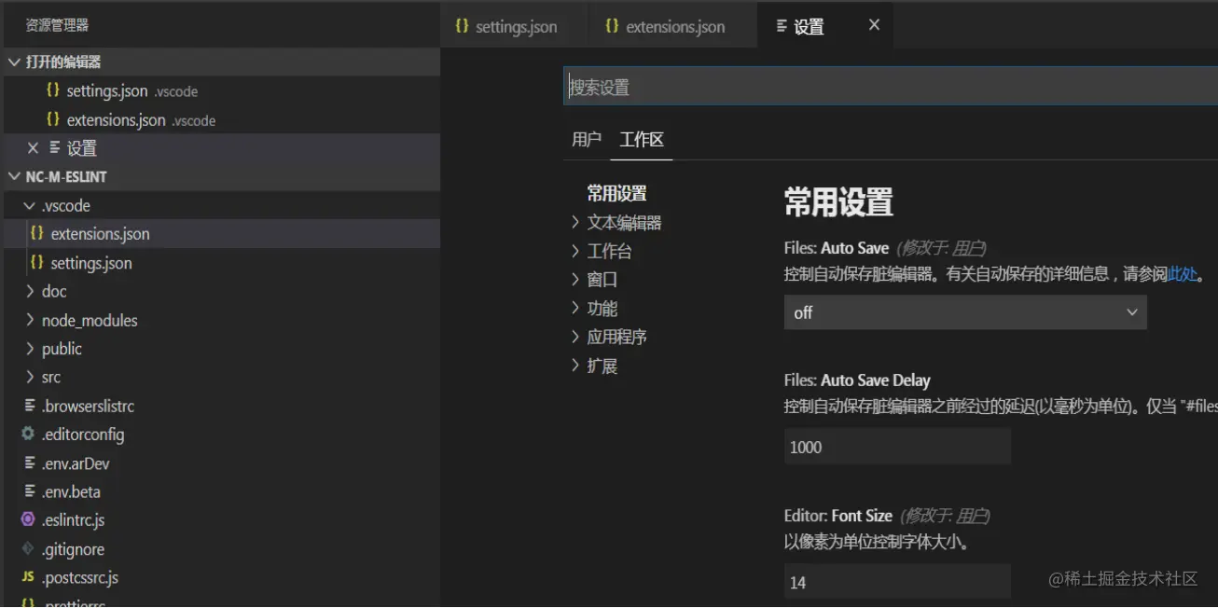Select the 设置 editor tab

point(825,26)
